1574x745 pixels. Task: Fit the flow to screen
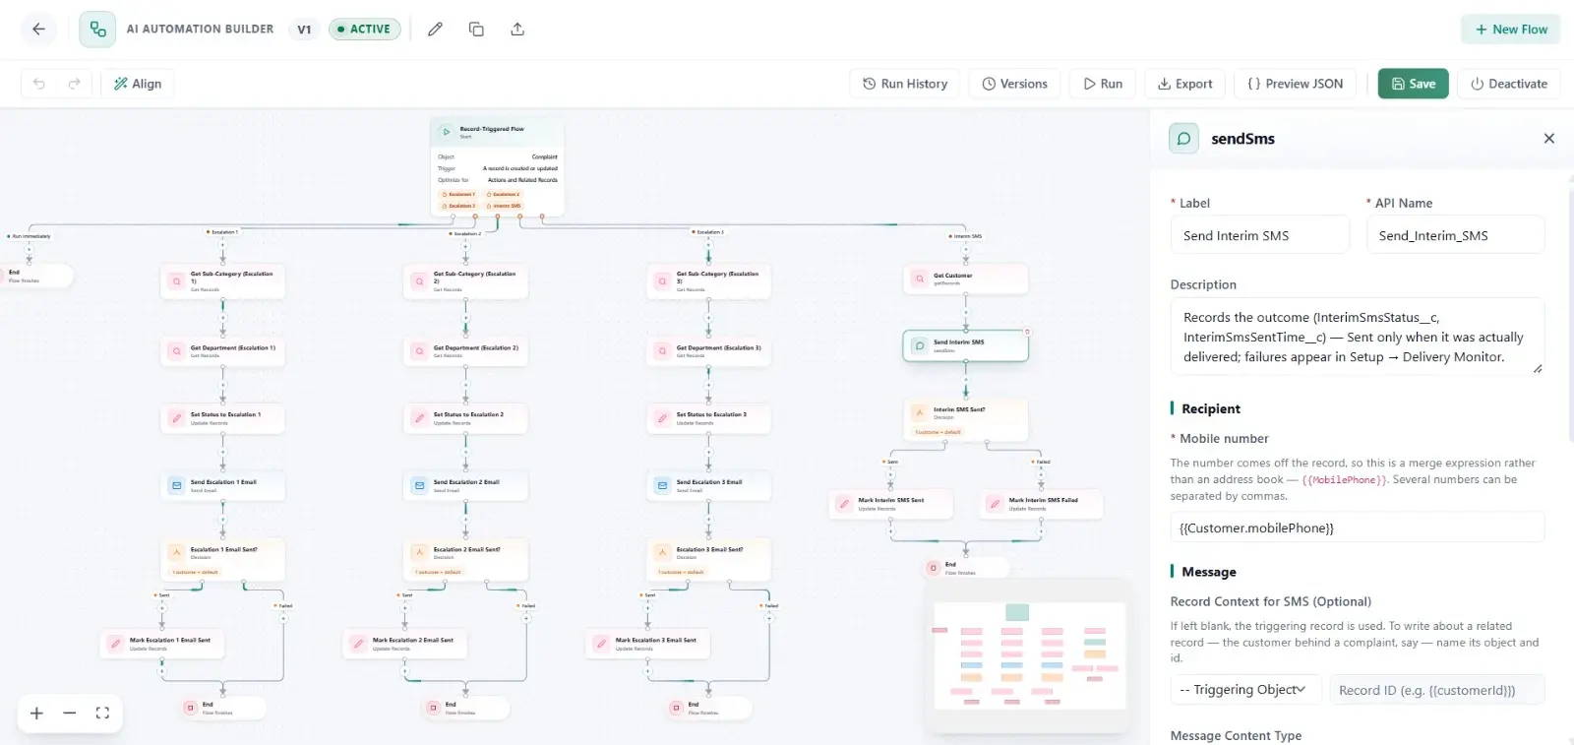tap(102, 714)
